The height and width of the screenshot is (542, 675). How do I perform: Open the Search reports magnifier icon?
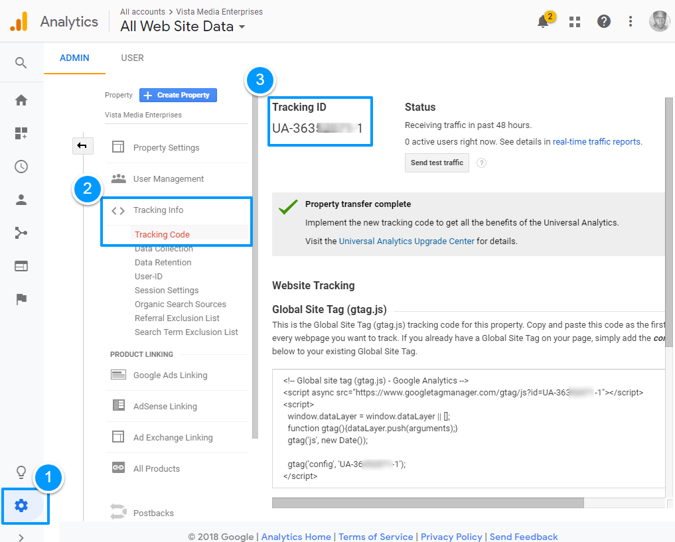[21, 63]
